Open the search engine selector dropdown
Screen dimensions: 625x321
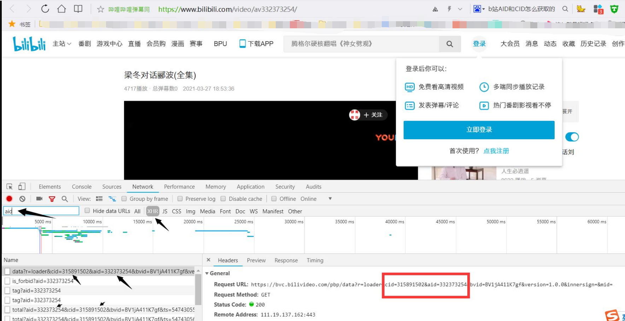(x=479, y=9)
